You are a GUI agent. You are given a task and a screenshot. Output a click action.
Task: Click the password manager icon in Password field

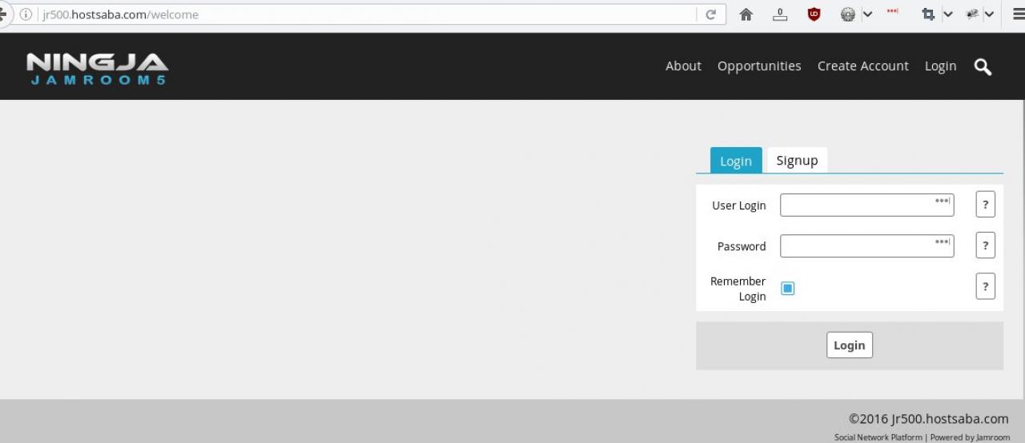click(x=943, y=242)
